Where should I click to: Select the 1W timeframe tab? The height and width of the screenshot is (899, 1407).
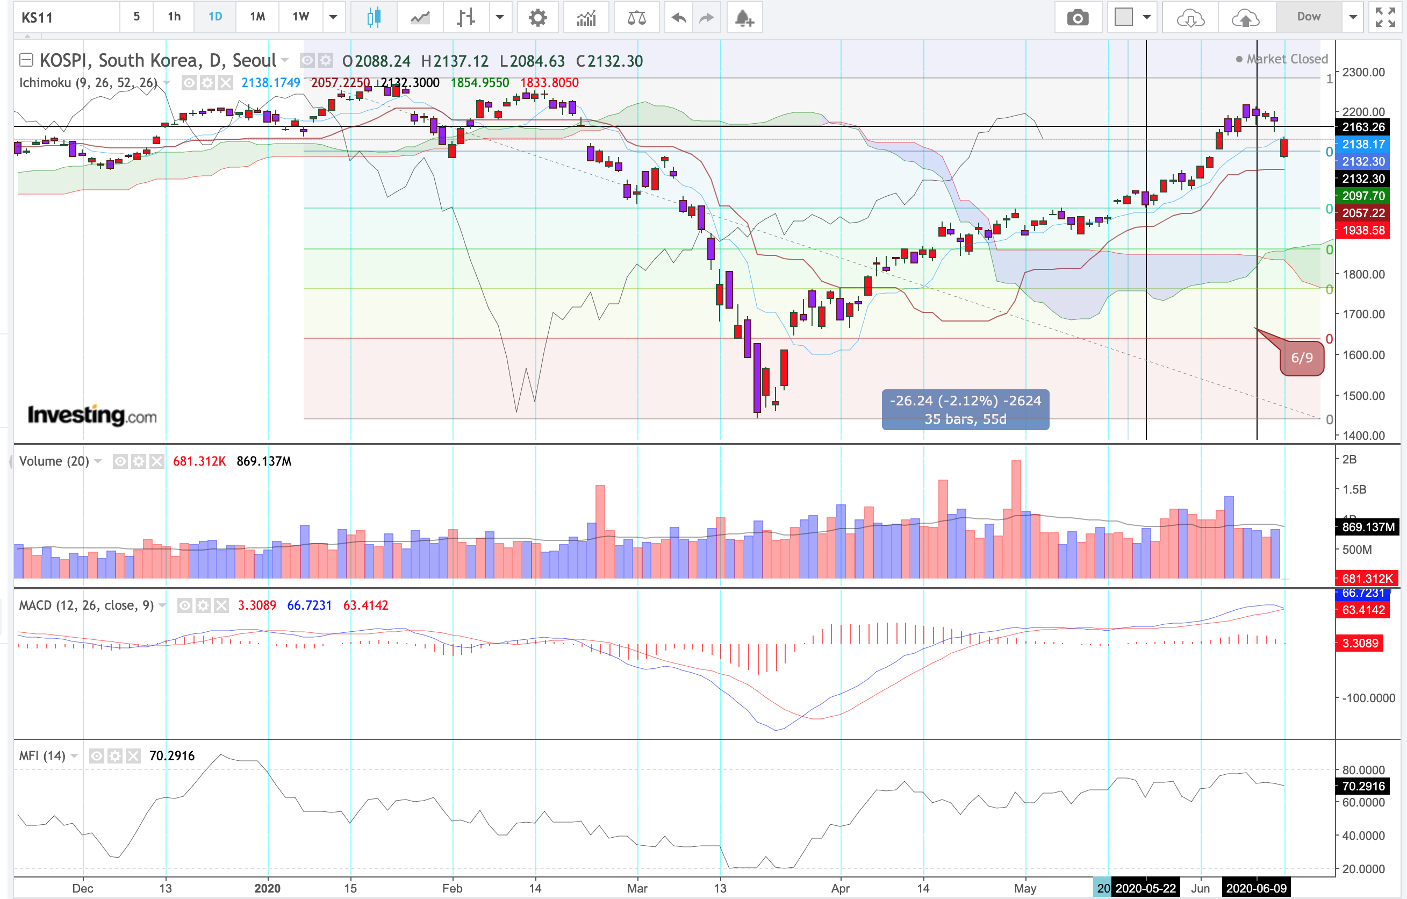click(x=301, y=18)
